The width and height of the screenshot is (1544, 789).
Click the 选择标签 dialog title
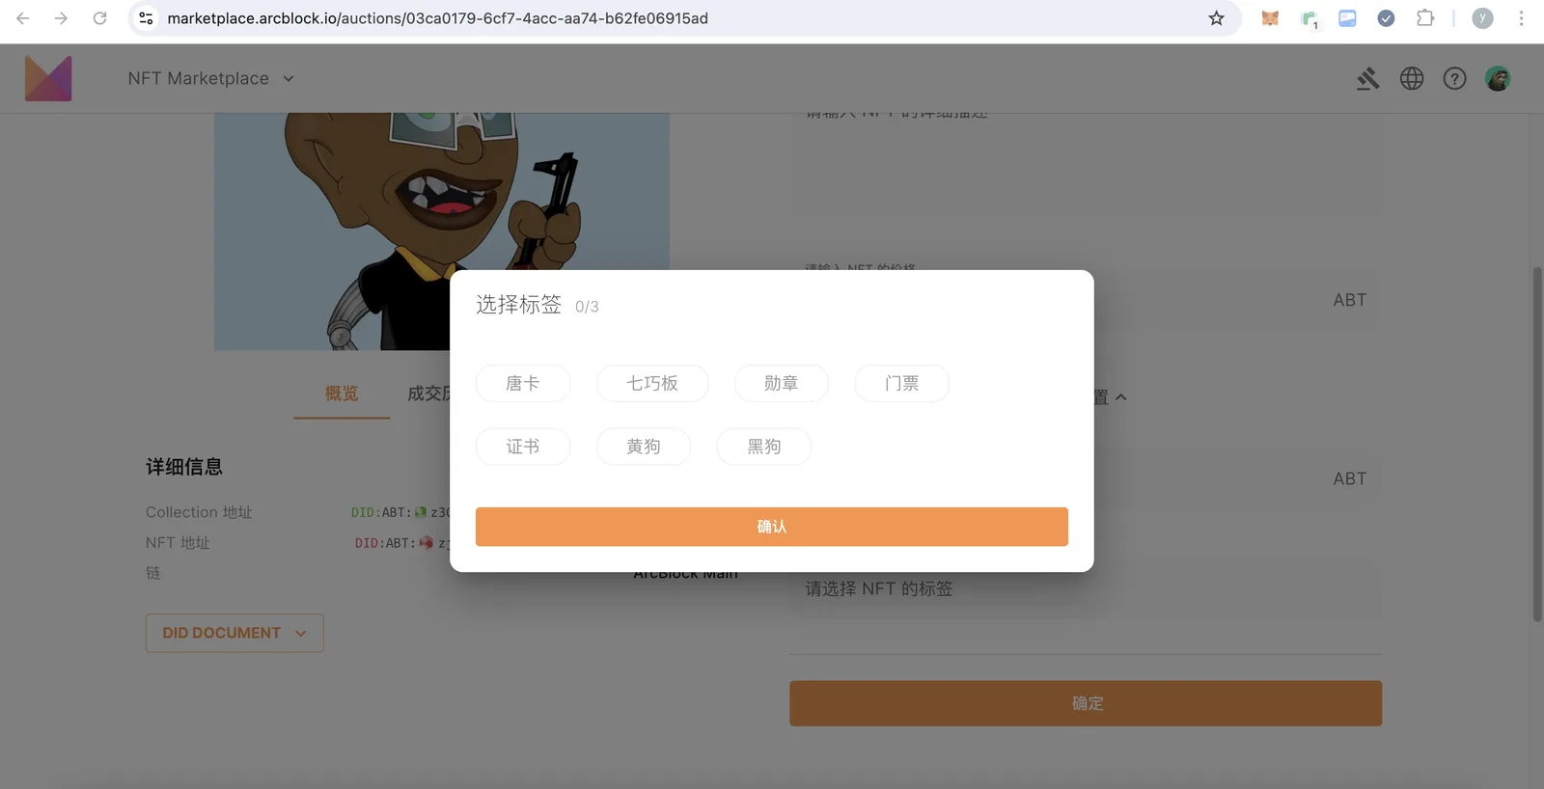(518, 305)
